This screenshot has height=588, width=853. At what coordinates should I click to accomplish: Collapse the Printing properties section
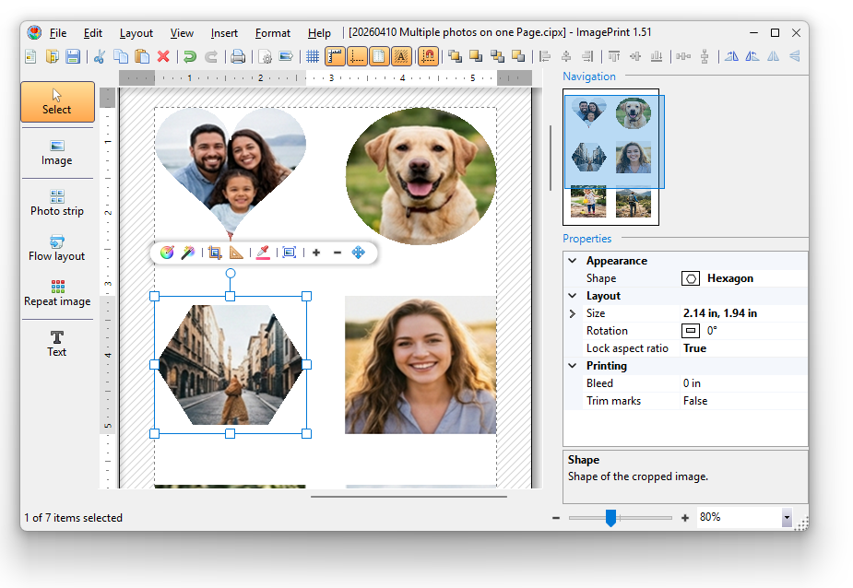coord(574,365)
